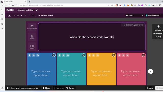The height and width of the screenshot is (92, 163).
Task: Click the red answer text field
Action: tap(131, 73)
